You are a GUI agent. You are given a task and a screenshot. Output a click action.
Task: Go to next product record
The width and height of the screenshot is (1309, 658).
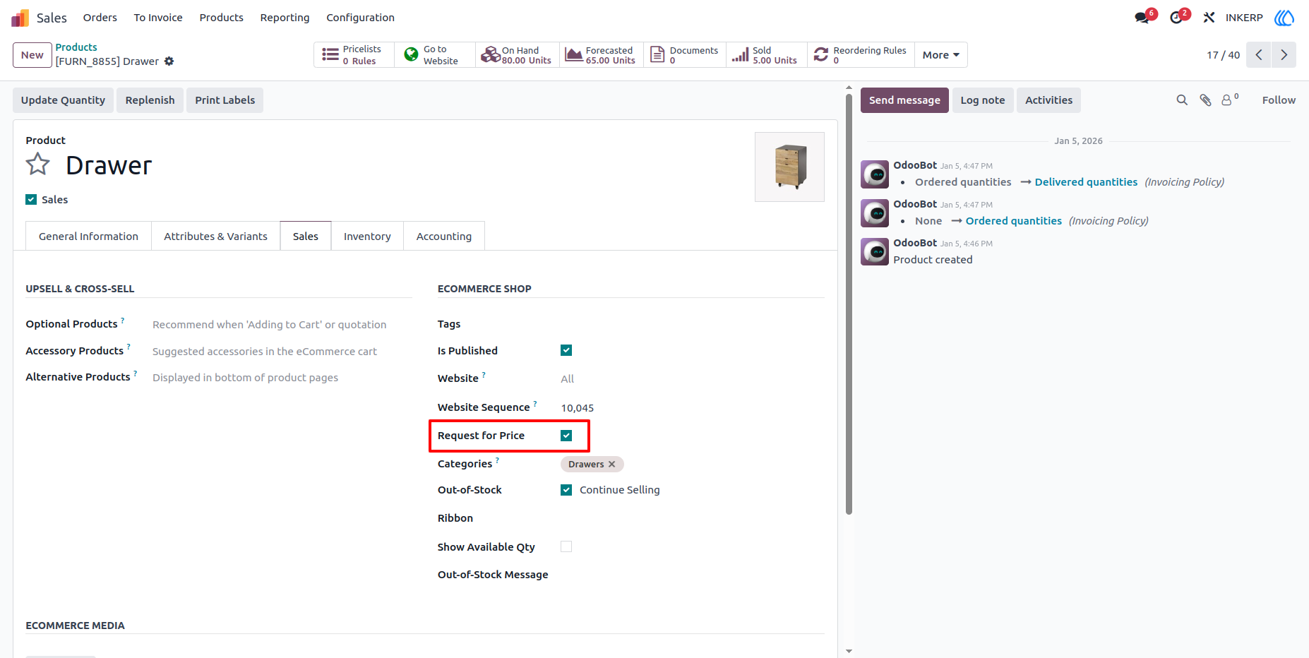click(x=1284, y=55)
